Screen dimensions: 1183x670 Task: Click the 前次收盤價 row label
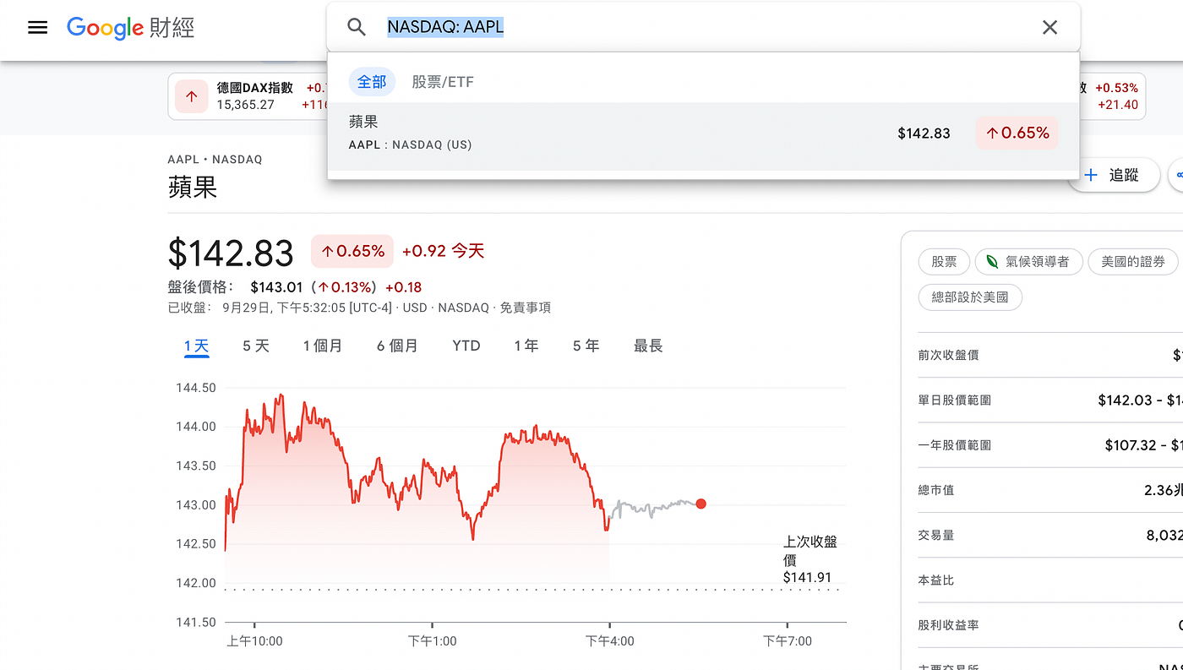[x=949, y=355]
